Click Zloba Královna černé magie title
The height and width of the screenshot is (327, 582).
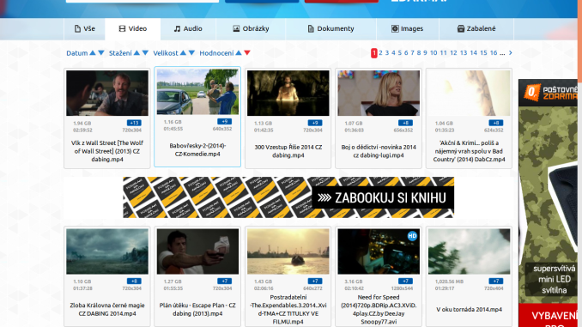click(107, 309)
